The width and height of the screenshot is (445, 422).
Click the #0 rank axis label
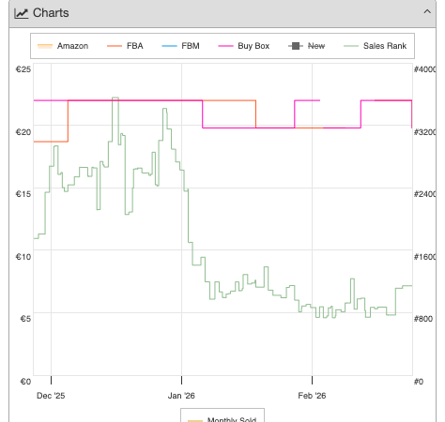419,382
